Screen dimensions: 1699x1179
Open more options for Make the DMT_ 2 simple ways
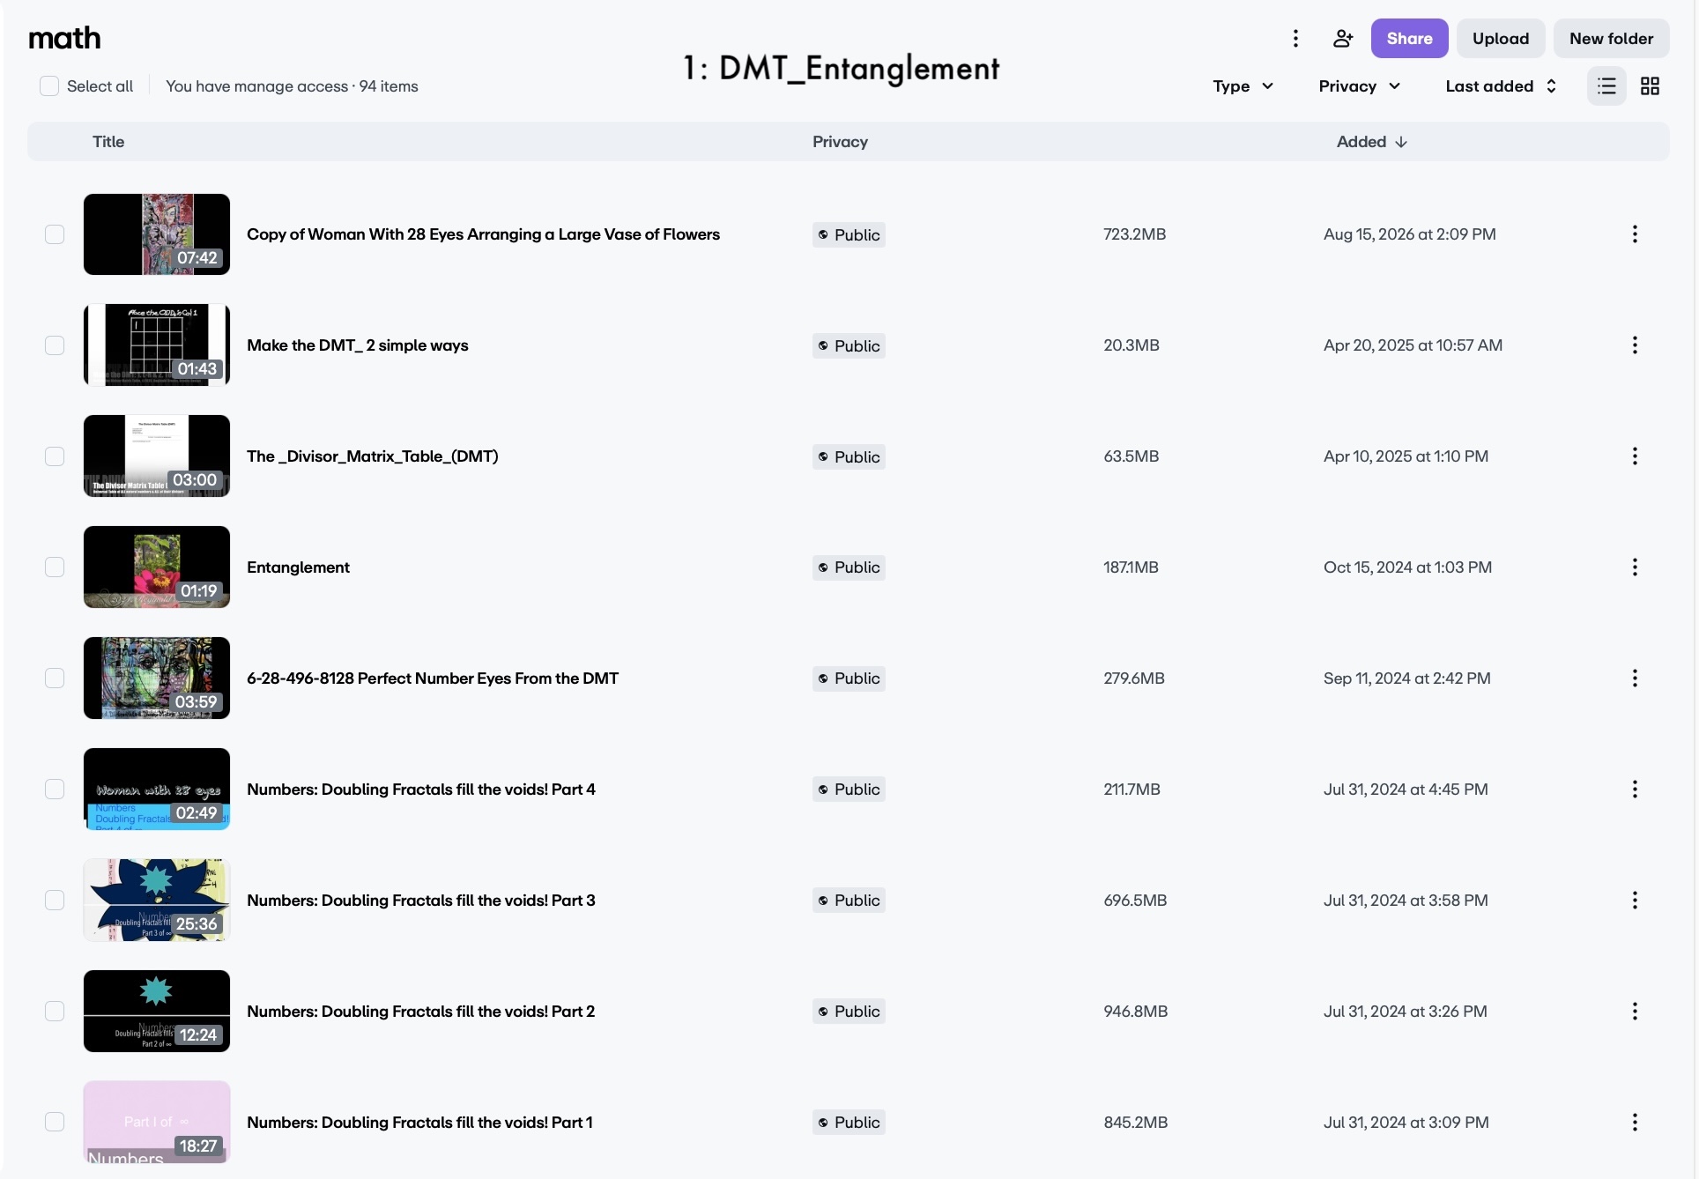(1635, 345)
